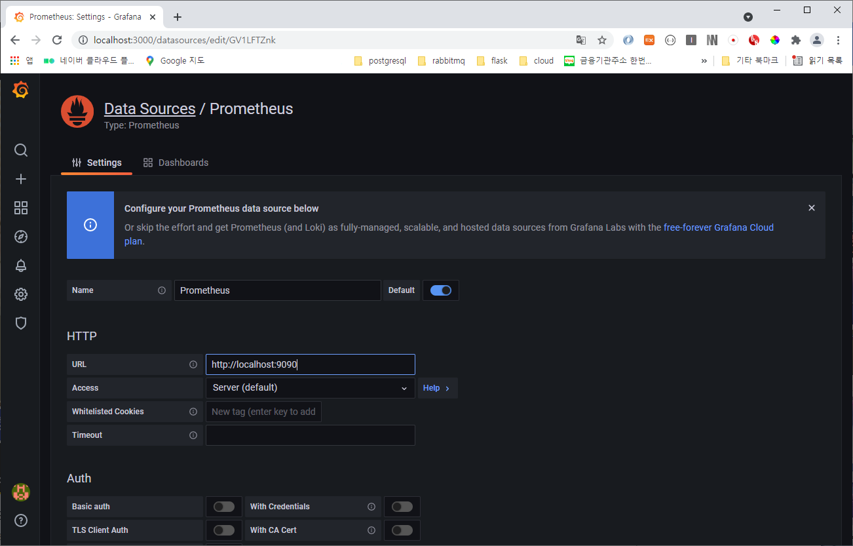The image size is (853, 546).
Task: Open the flask bookmark folder
Action: [x=493, y=61]
